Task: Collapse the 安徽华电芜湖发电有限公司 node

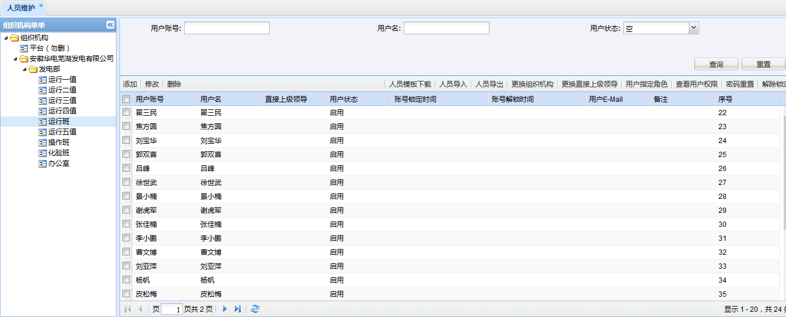Action: pos(15,59)
